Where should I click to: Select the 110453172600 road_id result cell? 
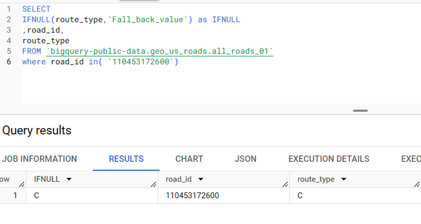(192, 195)
